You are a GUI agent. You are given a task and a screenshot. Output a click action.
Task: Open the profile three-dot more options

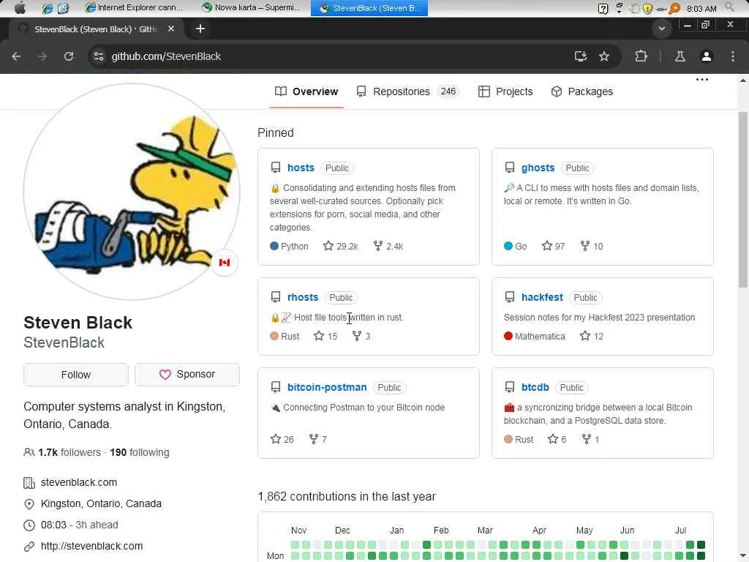(x=701, y=80)
